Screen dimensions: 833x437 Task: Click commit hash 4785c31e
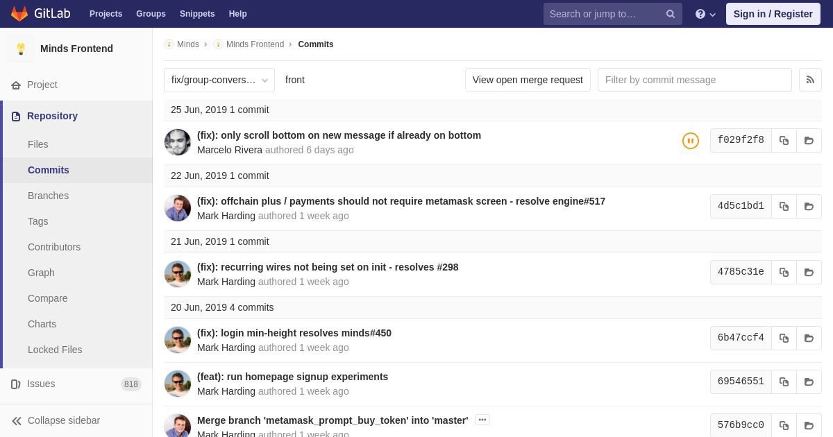(x=741, y=273)
